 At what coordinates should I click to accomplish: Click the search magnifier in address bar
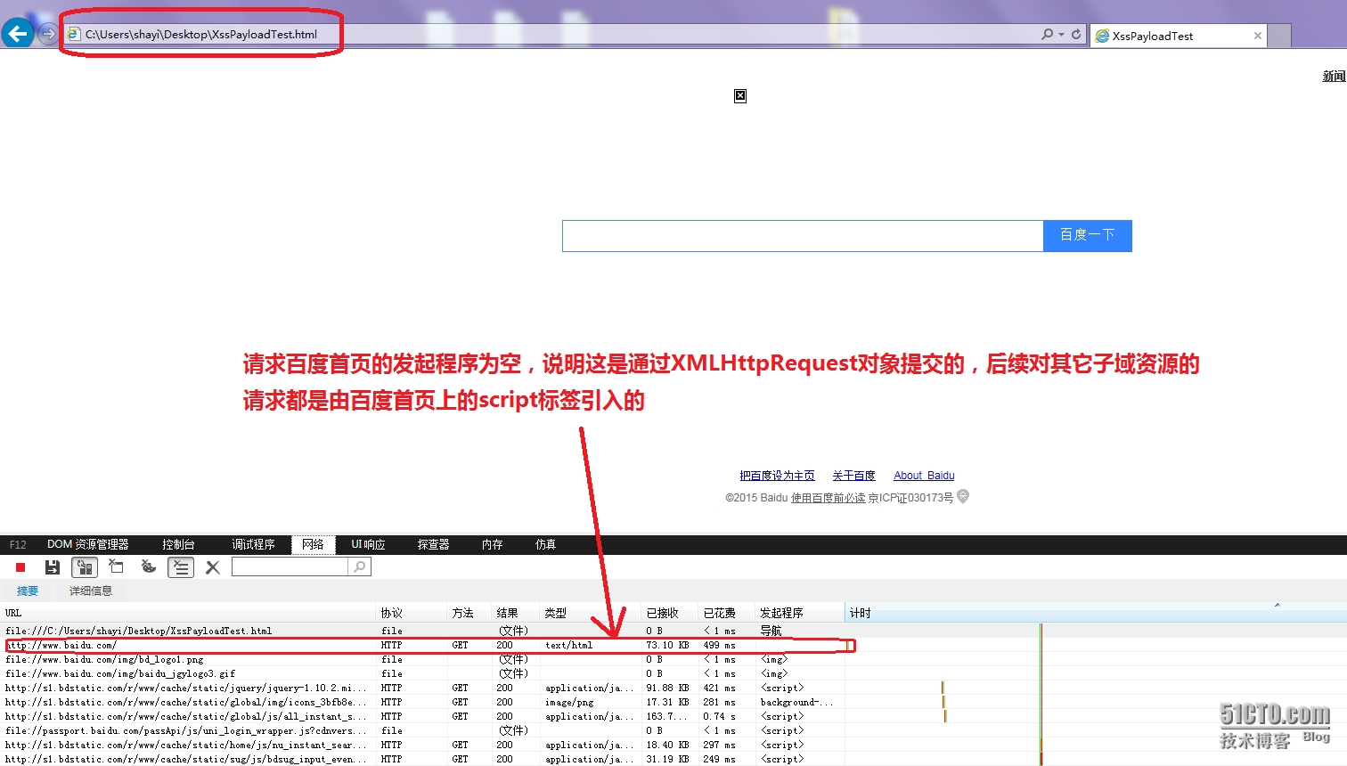(x=1047, y=34)
